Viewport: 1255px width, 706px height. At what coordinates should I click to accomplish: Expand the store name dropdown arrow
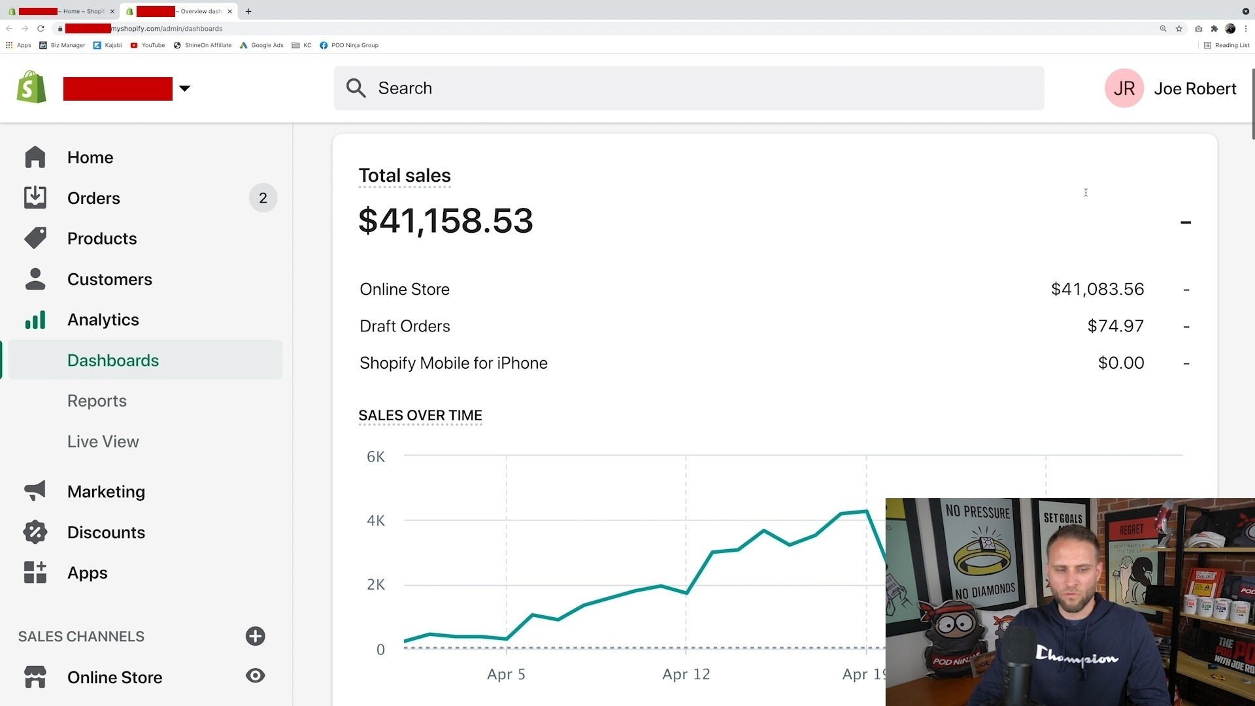[184, 88]
